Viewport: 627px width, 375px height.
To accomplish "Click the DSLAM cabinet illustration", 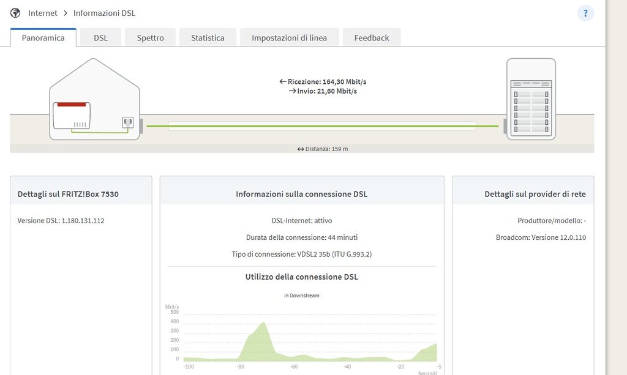I will pyautogui.click(x=531, y=99).
